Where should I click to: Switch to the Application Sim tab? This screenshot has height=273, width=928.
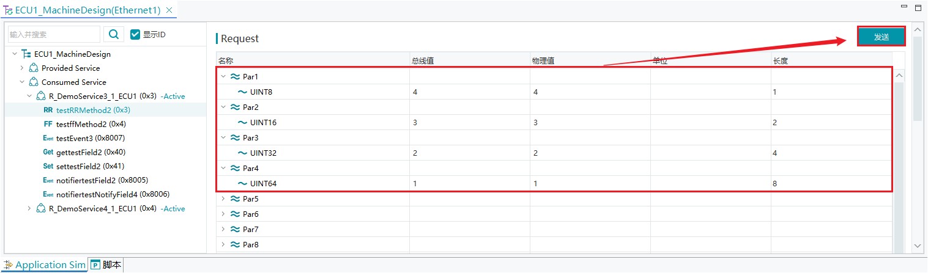[x=44, y=265]
